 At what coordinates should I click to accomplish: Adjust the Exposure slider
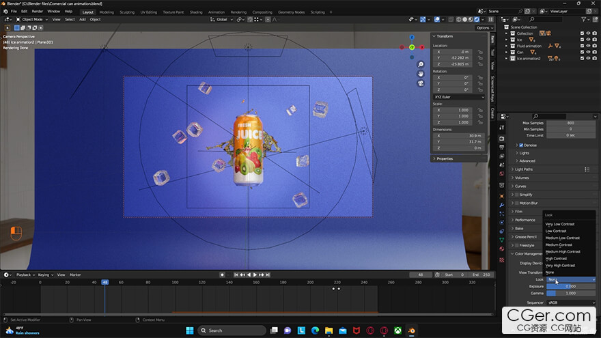(571, 286)
